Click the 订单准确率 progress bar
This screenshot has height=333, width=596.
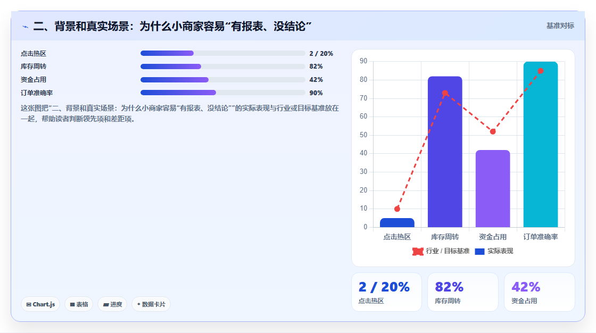coord(223,93)
